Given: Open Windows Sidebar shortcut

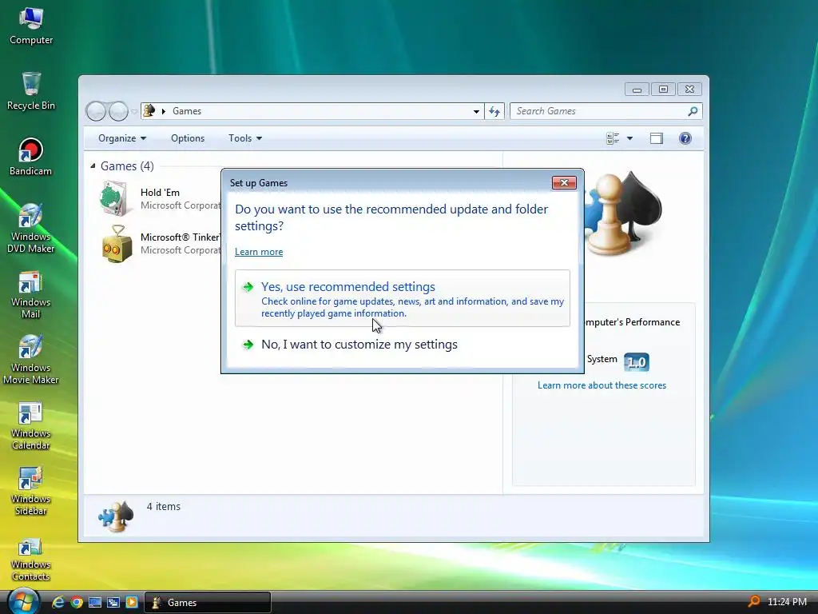Looking at the screenshot, I should coord(31,491).
